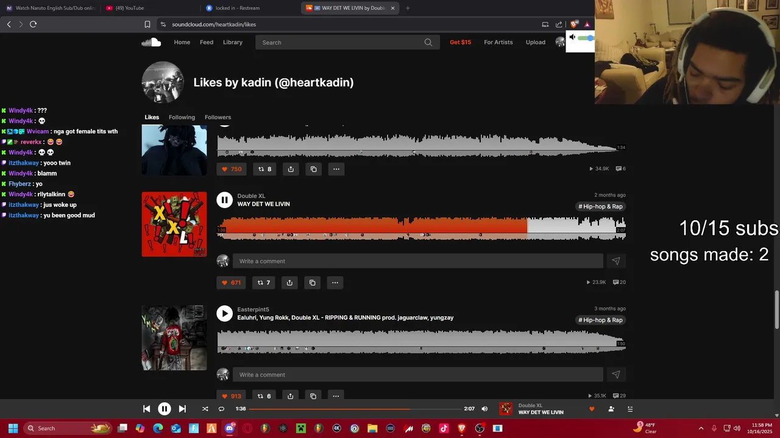Switch to Followers tab
The image size is (780, 438).
pos(218,117)
